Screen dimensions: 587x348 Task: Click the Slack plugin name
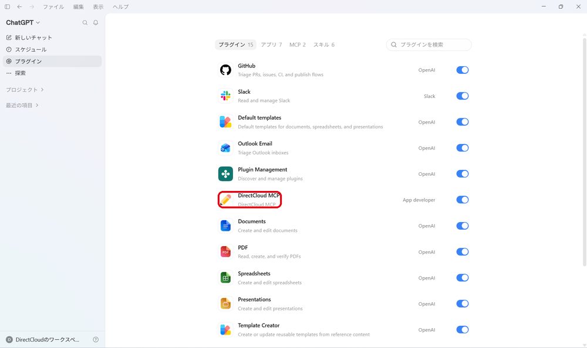(x=244, y=92)
